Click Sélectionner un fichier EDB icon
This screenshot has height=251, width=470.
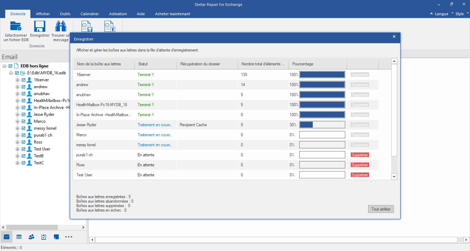click(16, 27)
